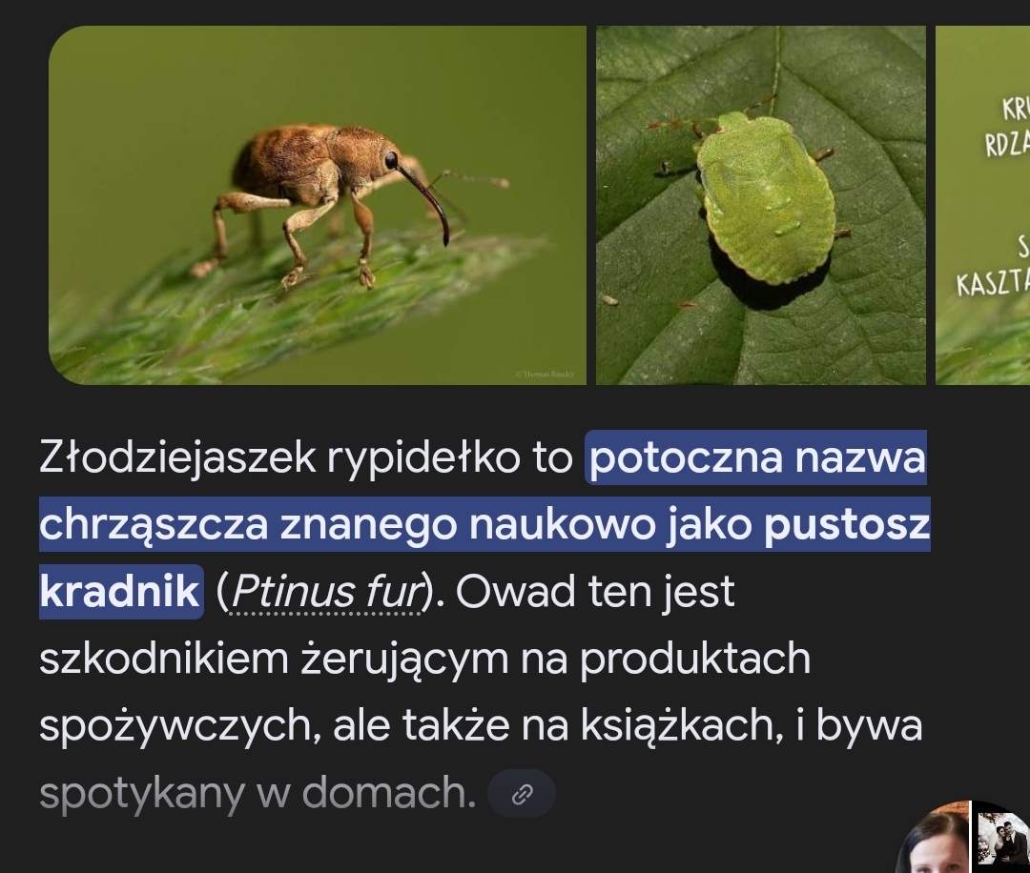
Task: Click the word "szkodnikiem" in the answer
Action: click(x=164, y=659)
